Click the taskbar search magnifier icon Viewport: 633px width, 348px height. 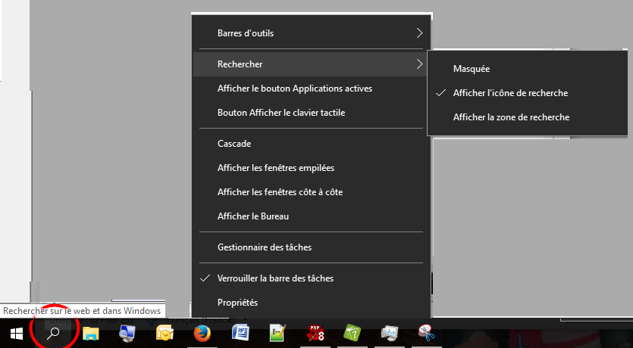pyautogui.click(x=53, y=333)
